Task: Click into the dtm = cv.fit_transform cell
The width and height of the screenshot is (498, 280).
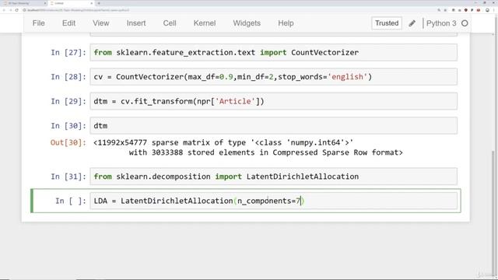Action: 273,101
